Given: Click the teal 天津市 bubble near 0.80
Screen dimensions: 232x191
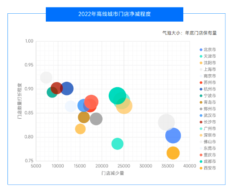Looking at the screenshot, I should click(x=117, y=144).
